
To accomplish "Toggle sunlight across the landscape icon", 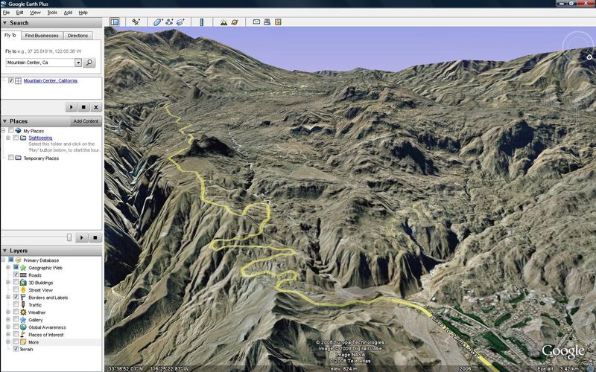I will (x=224, y=22).
